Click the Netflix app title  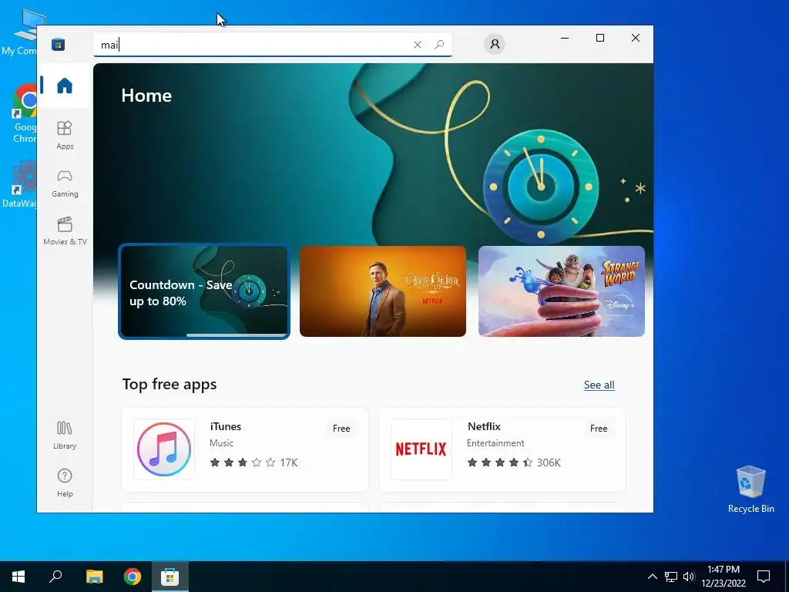click(x=484, y=426)
